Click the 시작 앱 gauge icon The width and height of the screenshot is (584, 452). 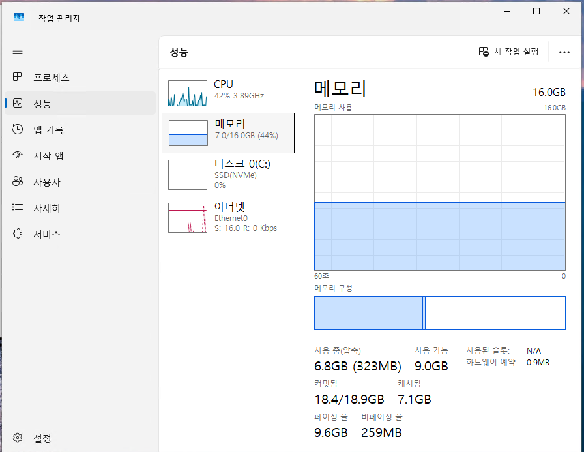(18, 155)
